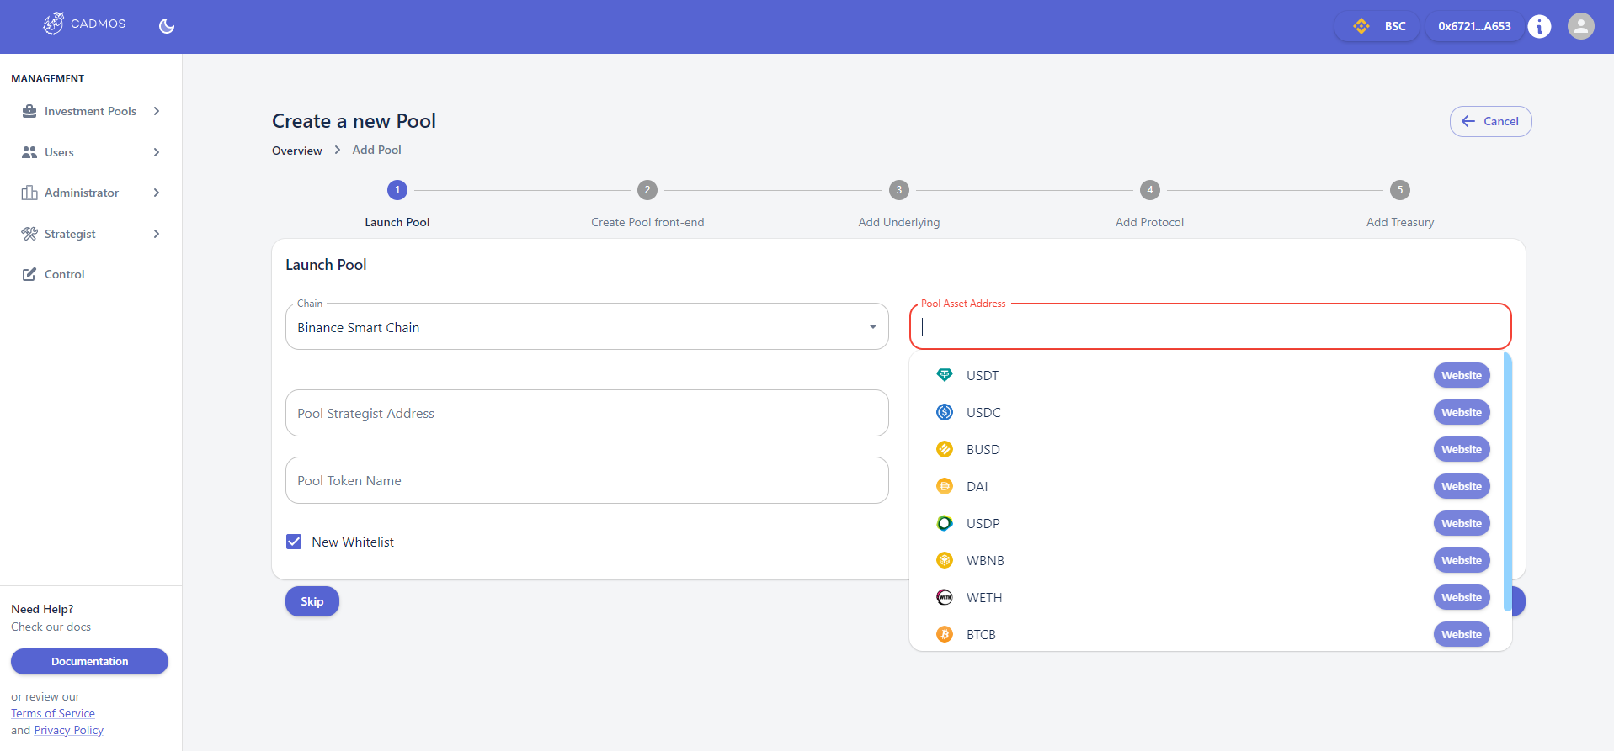Open the user avatar menu
Viewport: 1614px width, 751px height.
point(1581,26)
